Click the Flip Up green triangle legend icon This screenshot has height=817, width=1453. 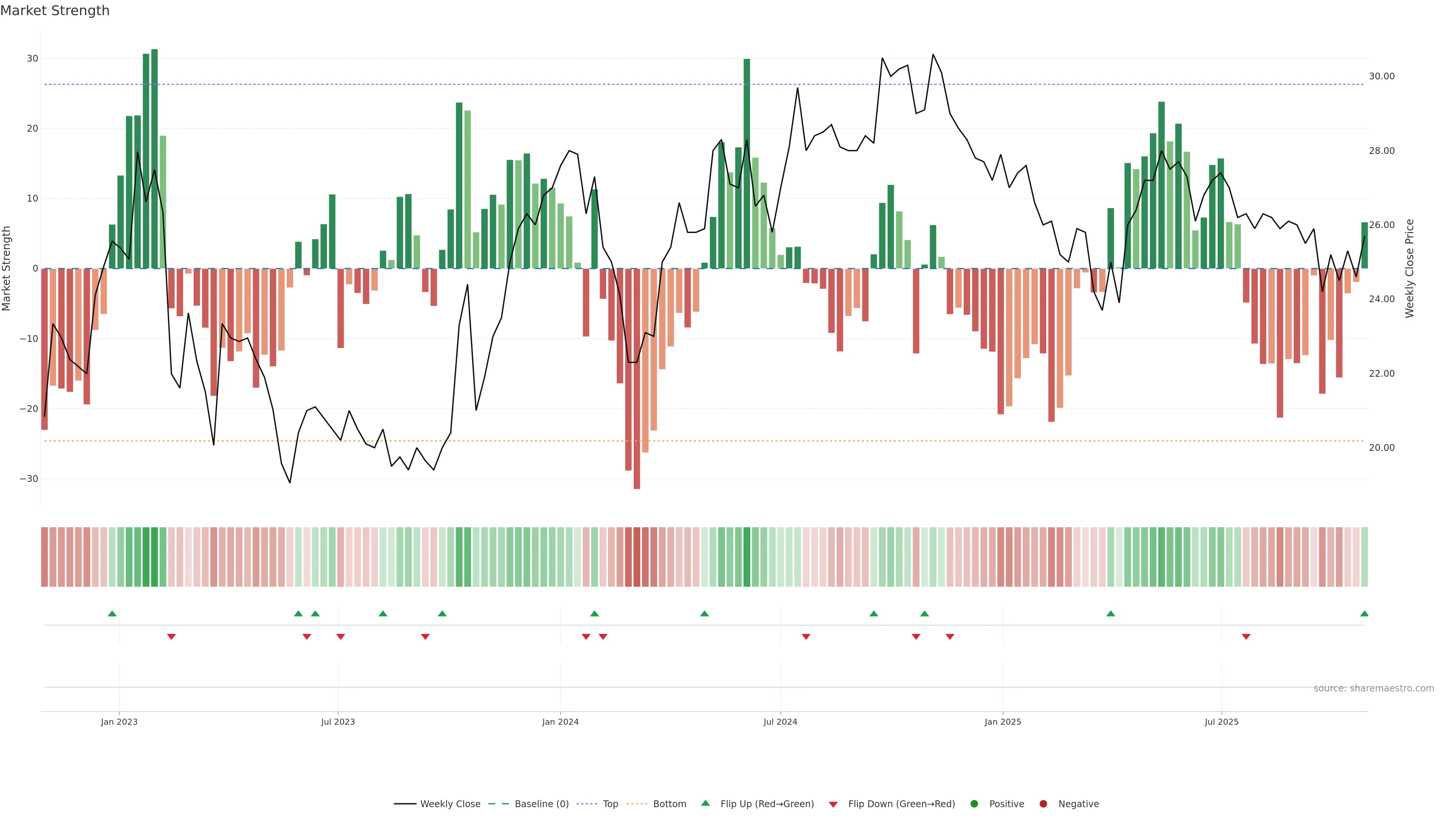705,803
